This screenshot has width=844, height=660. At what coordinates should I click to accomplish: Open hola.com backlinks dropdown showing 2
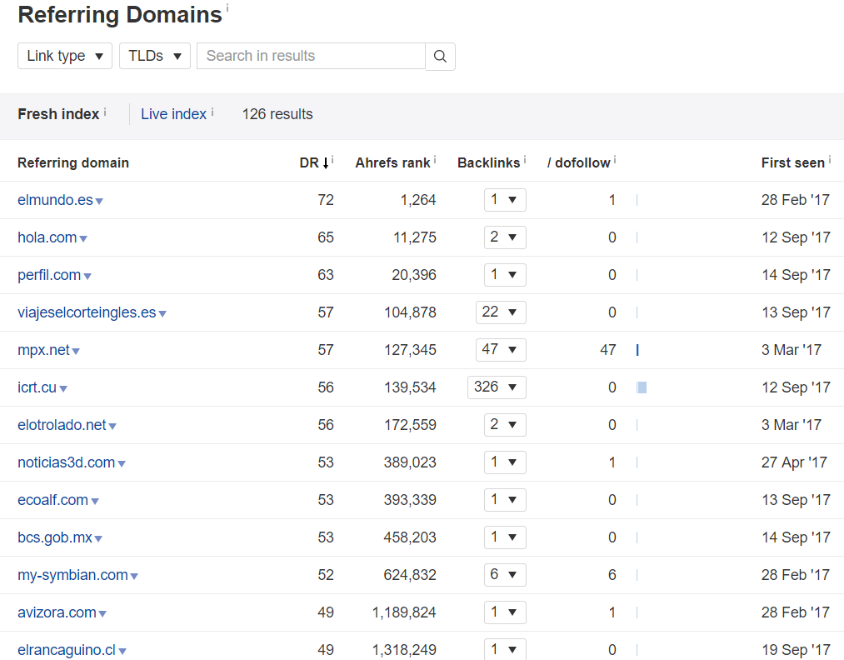click(505, 237)
